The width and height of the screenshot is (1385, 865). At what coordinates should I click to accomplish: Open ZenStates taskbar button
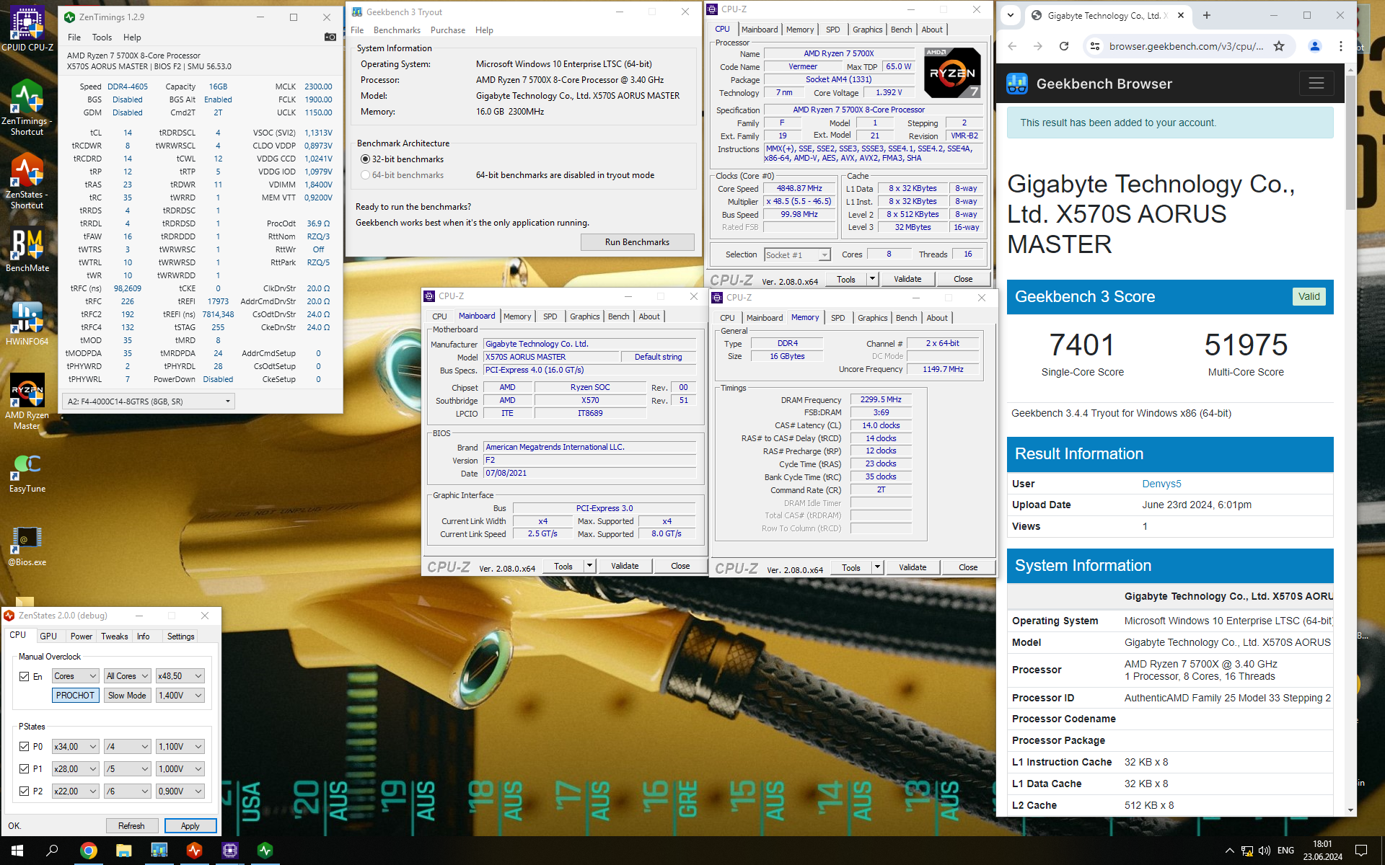pos(194,851)
